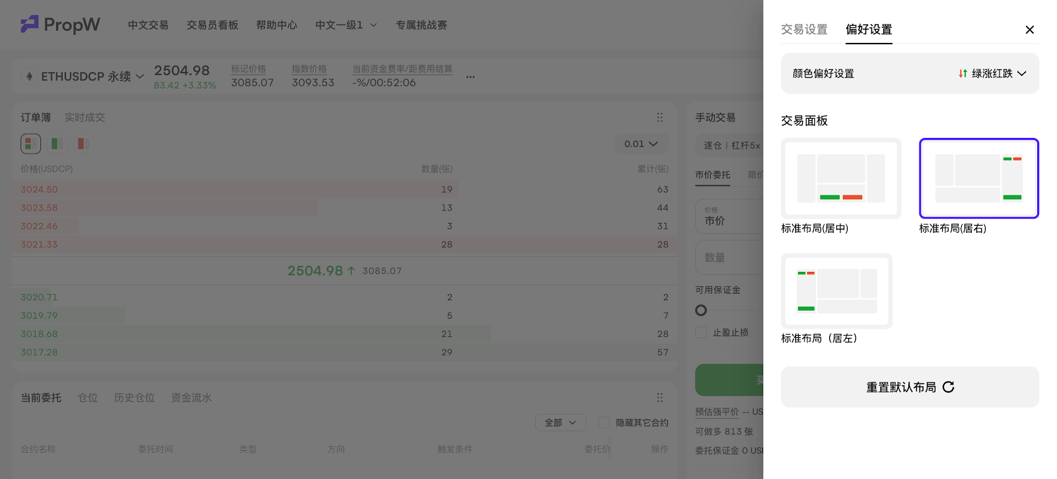Click the 手动交易 panel title
The image size is (1057, 479).
click(715, 117)
